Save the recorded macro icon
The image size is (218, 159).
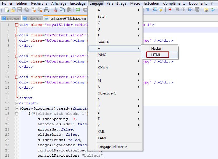pyautogui.click(x=197, y=10)
